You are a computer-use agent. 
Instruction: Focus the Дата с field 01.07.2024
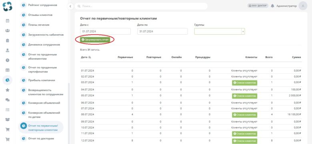click(106, 31)
